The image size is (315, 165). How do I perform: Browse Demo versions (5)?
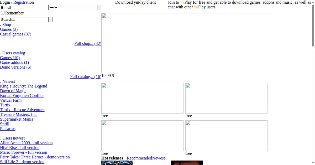pos(16,67)
